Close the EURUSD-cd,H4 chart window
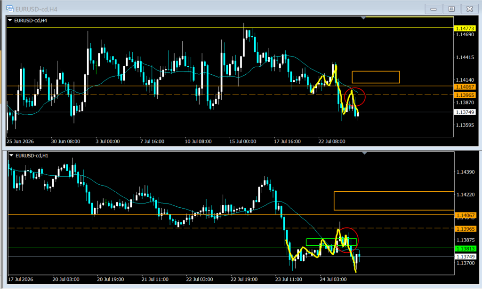This screenshot has width=482, height=289. click(469, 9)
